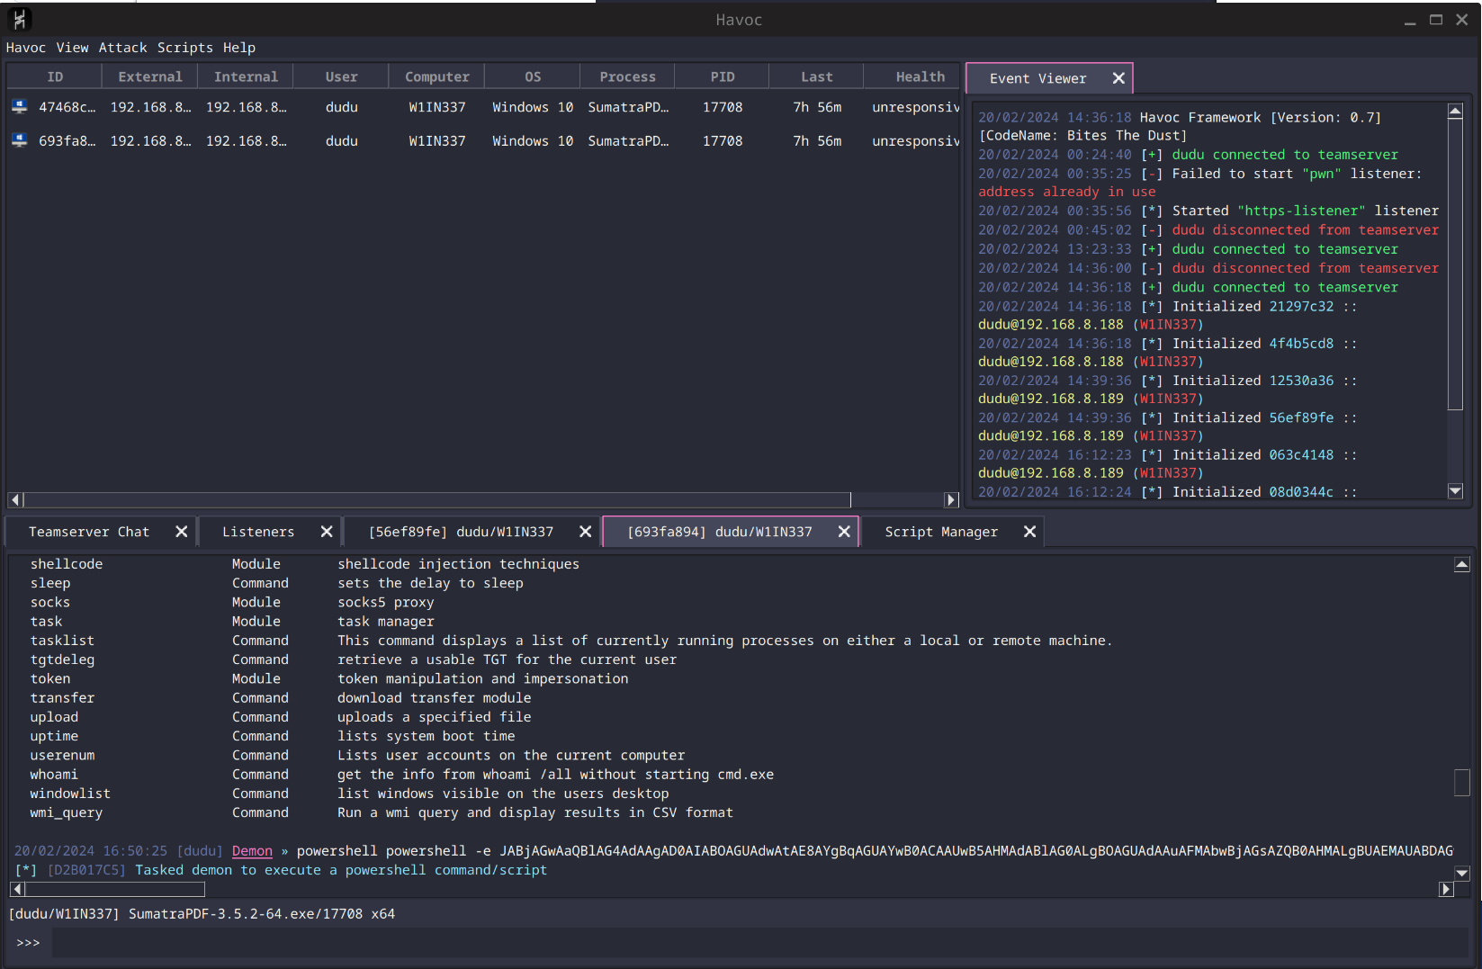Open the Attack menu

point(122,48)
